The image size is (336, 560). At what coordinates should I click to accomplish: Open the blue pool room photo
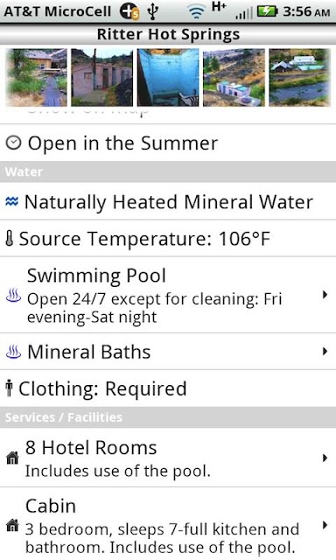point(168,78)
